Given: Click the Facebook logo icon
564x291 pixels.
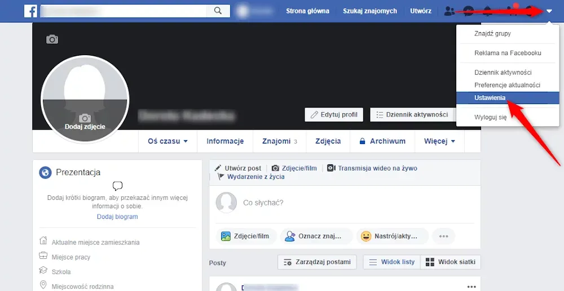Looking at the screenshot, I should (30, 11).
